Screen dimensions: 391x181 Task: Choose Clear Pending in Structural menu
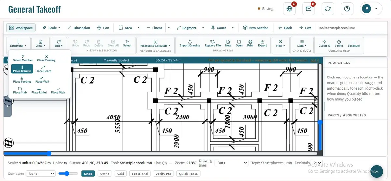coord(46,58)
